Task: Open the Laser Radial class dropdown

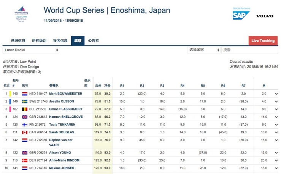Action: 31,50
